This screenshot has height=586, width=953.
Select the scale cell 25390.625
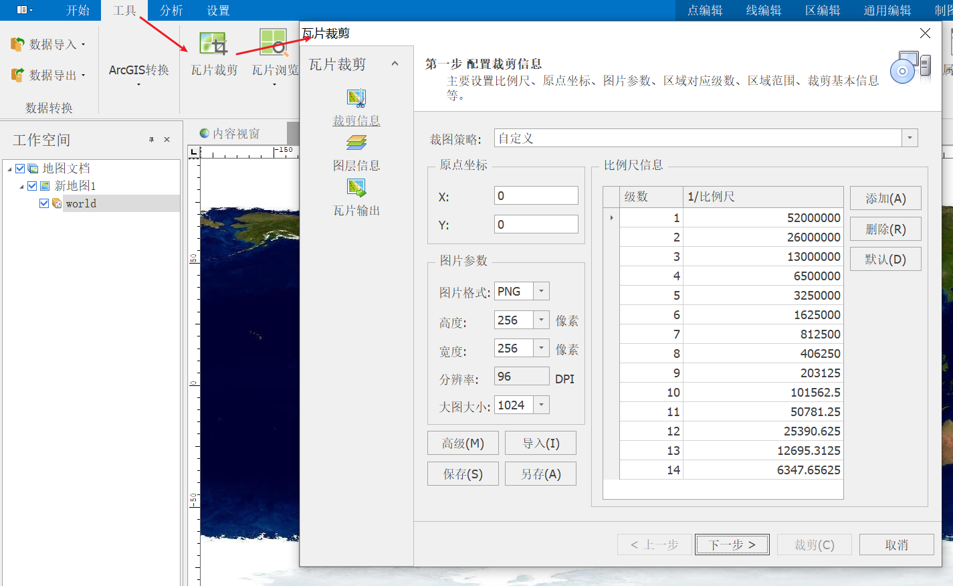tap(763, 431)
